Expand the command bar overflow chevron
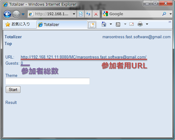Viewport: 175px width, 140px height. pyautogui.click(x=170, y=22)
